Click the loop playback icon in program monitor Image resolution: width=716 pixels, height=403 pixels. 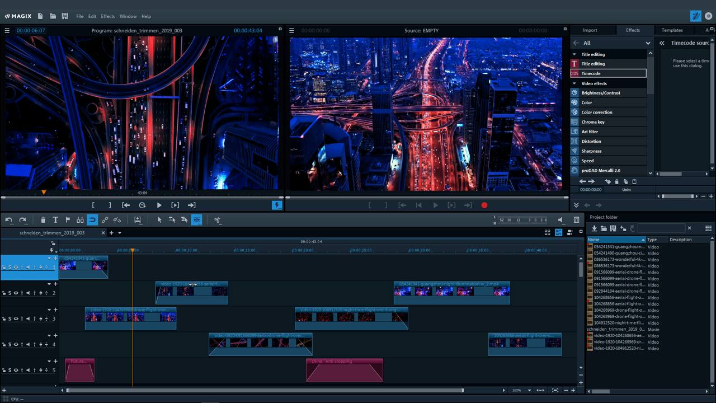click(142, 205)
